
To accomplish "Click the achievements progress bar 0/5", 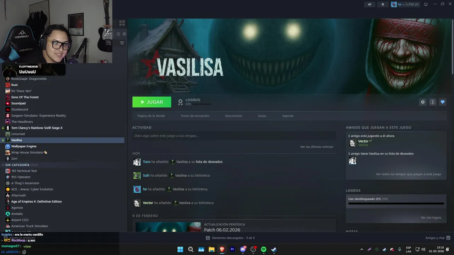I will (x=396, y=204).
